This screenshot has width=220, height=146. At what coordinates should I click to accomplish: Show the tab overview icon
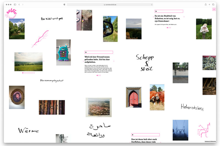point(213,5)
